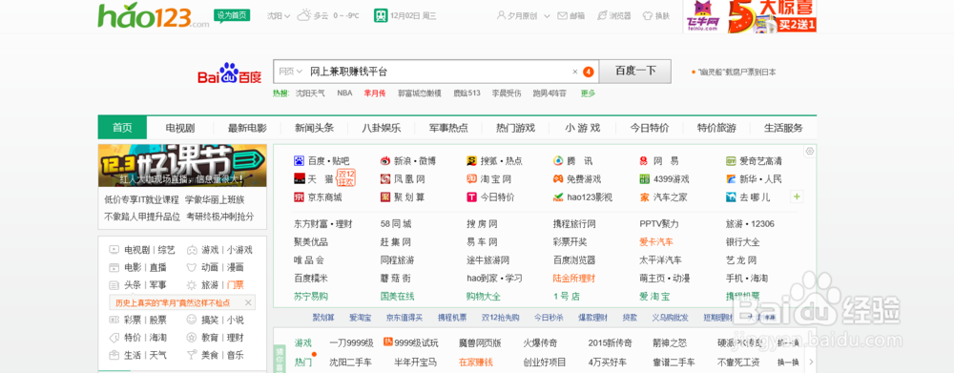Click 门票 in the sidebar
The height and width of the screenshot is (373, 954).
coord(236,285)
